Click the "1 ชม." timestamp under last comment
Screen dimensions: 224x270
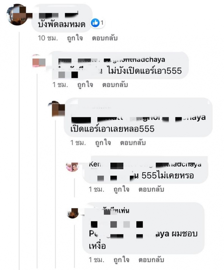click(96, 260)
